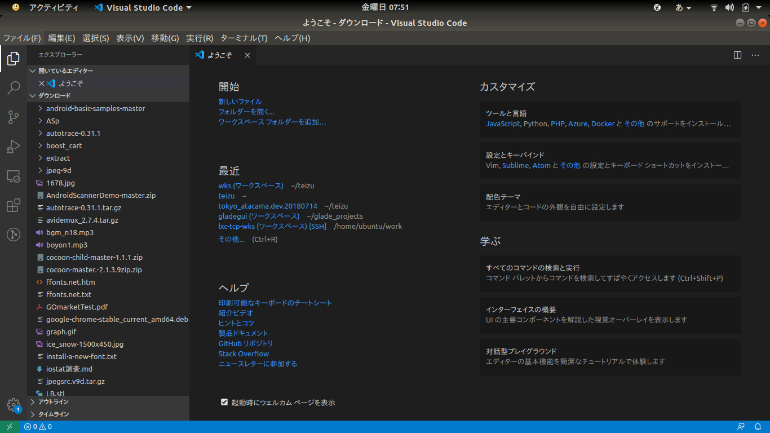This screenshot has width=770, height=433.
Task: Open the Run and Debug view
Action: click(x=13, y=147)
